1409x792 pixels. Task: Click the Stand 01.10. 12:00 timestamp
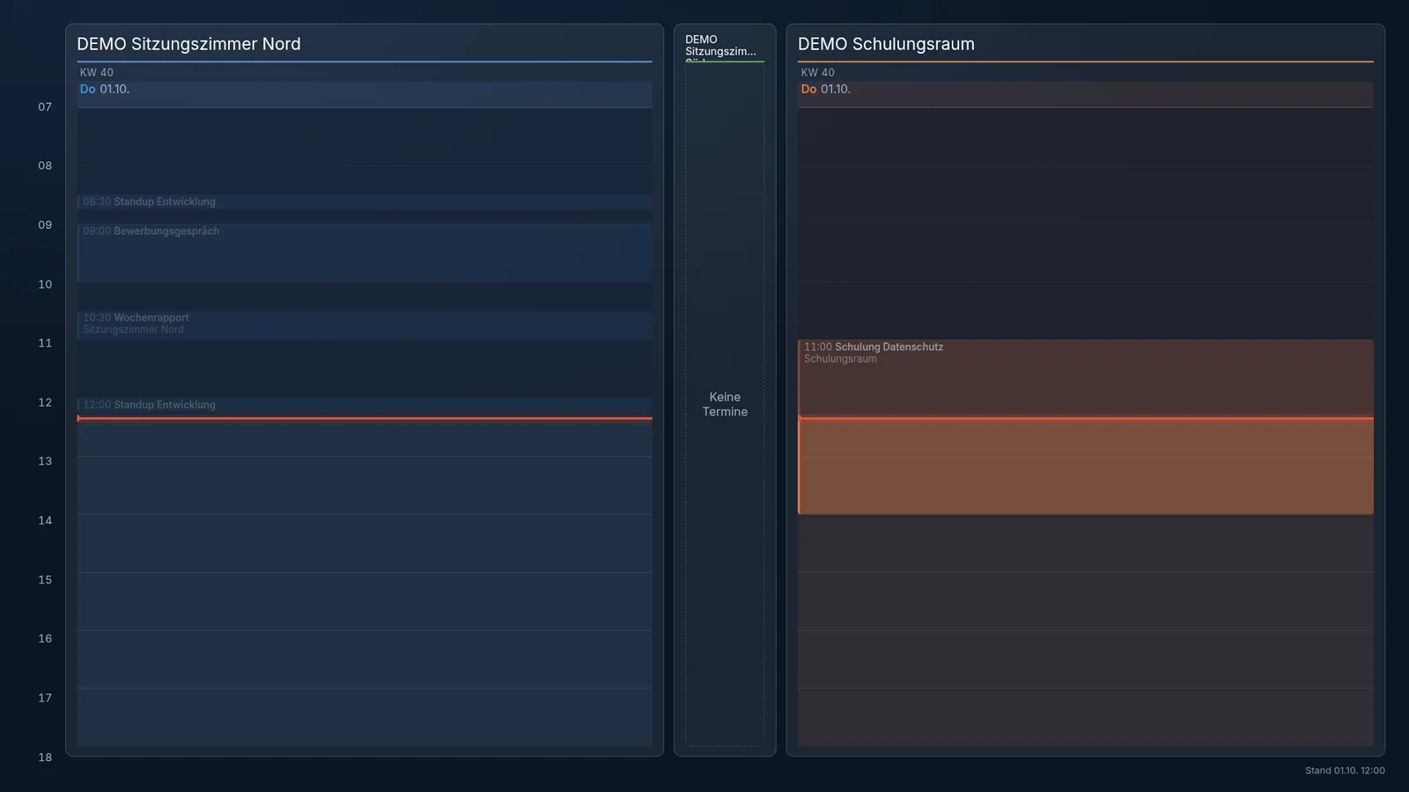[x=1345, y=770]
